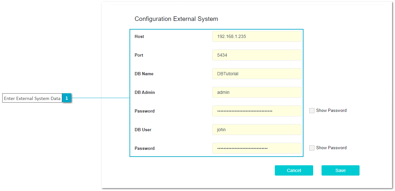Save the external system configuration

point(341,170)
